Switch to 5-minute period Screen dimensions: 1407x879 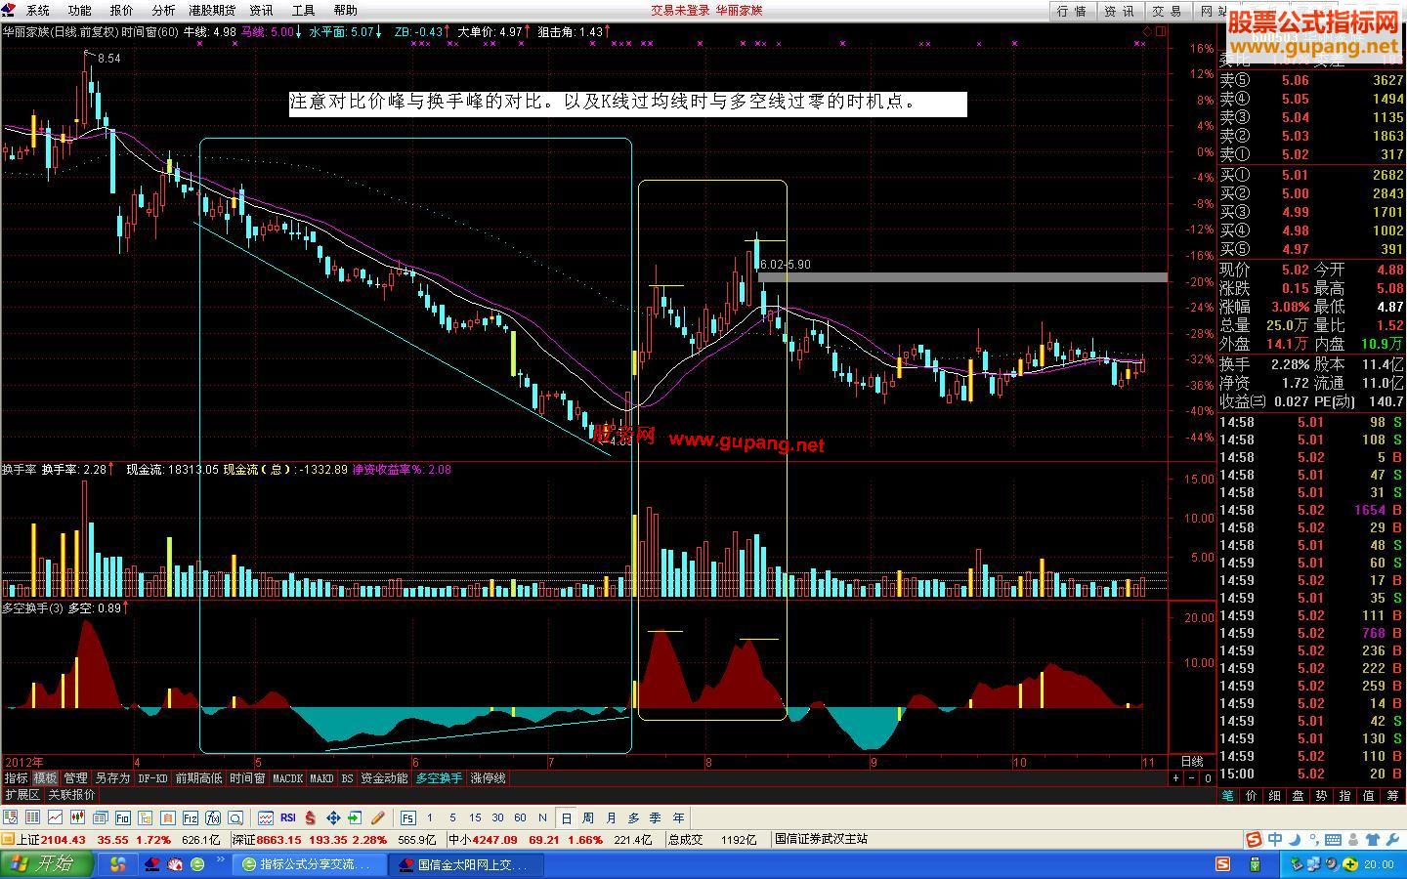point(452,817)
